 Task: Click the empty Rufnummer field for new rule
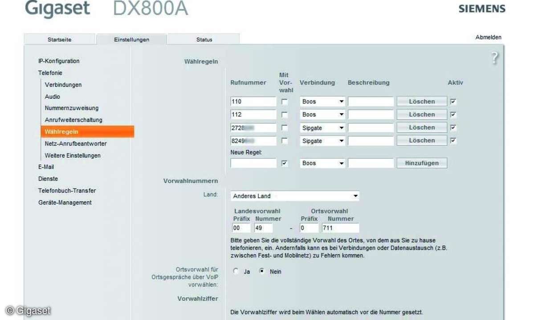(253, 163)
